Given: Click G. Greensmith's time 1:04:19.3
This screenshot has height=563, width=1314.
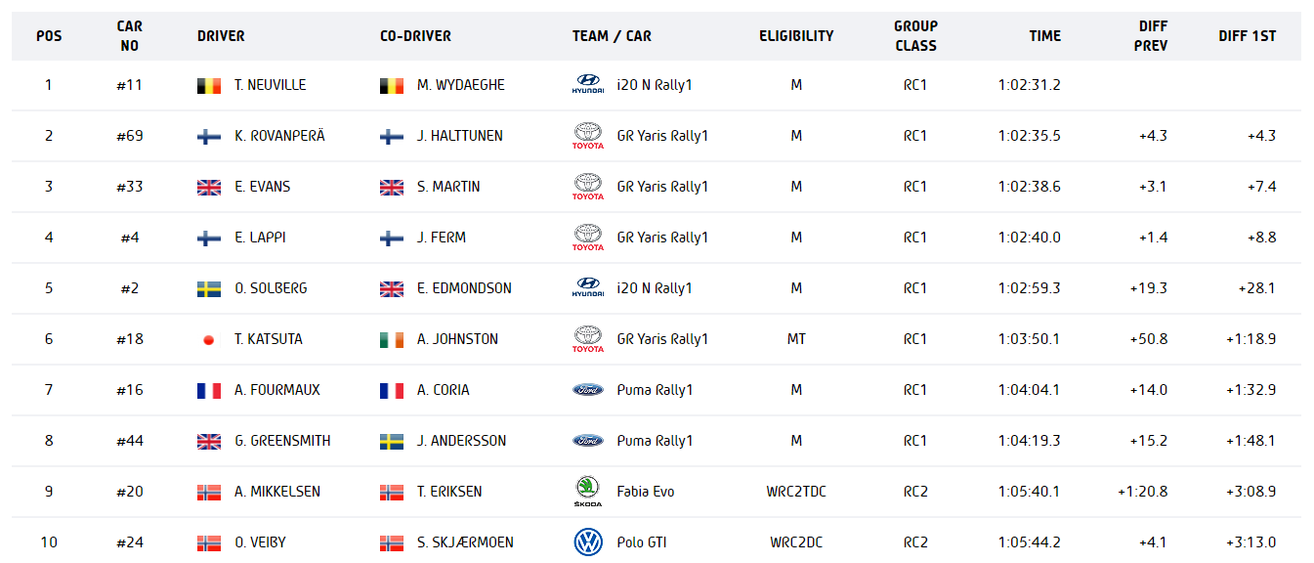Looking at the screenshot, I should point(1029,441).
